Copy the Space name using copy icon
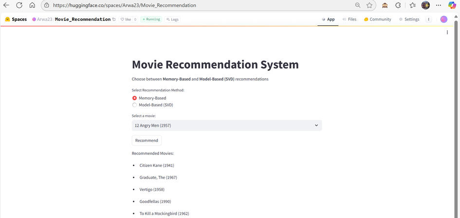The width and height of the screenshot is (460, 218). [114, 19]
